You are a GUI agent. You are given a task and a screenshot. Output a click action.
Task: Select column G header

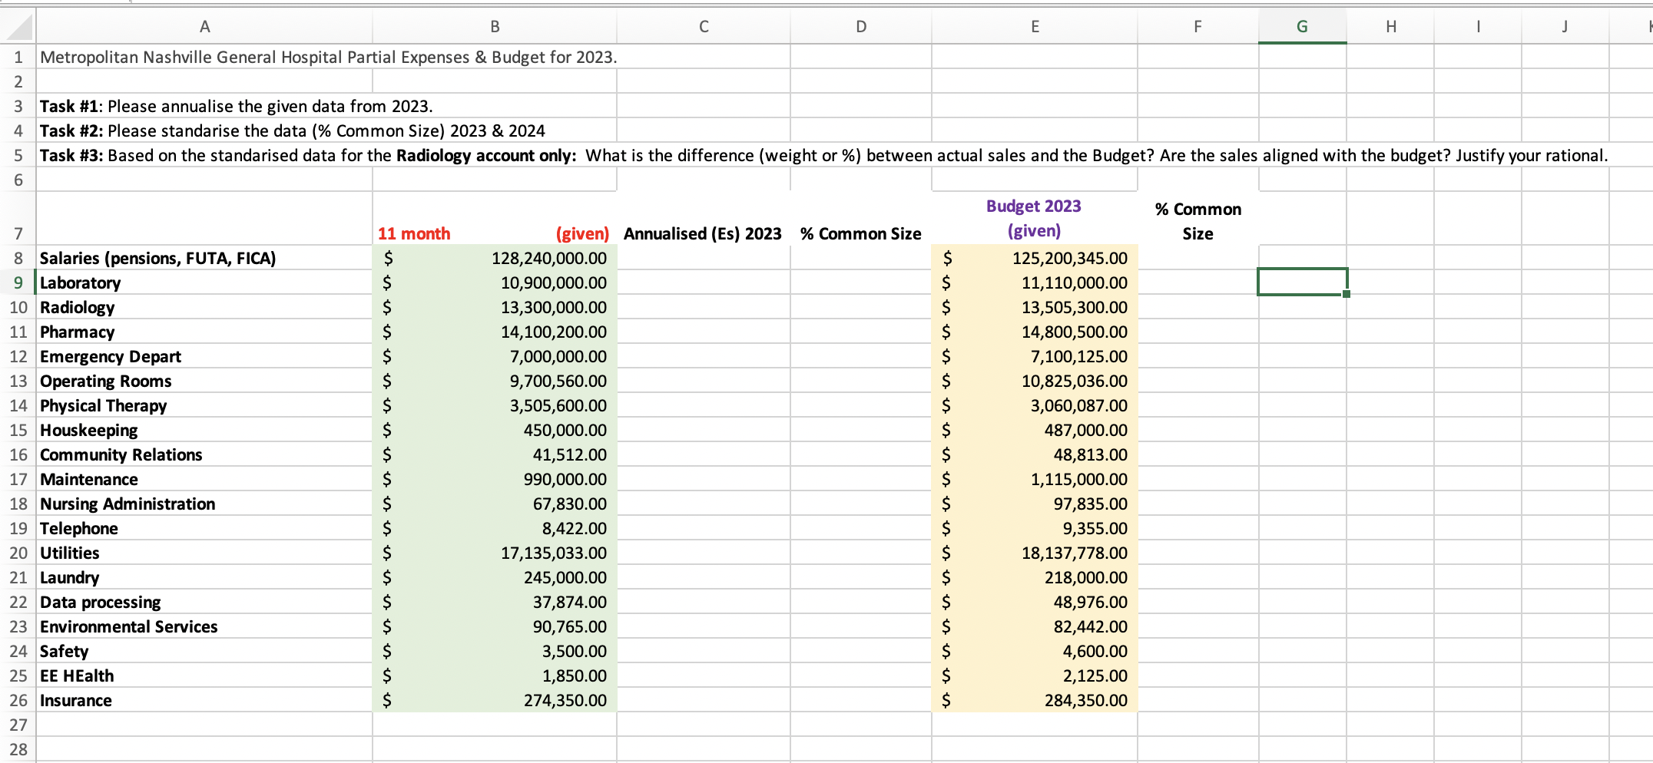tap(1301, 25)
